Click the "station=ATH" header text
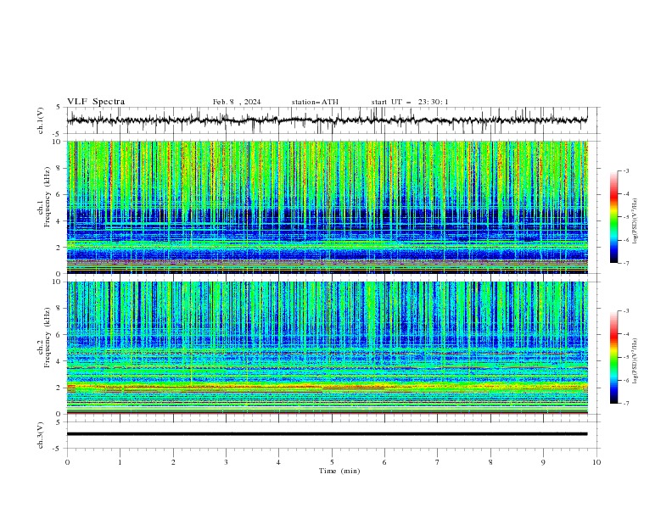 (315, 102)
